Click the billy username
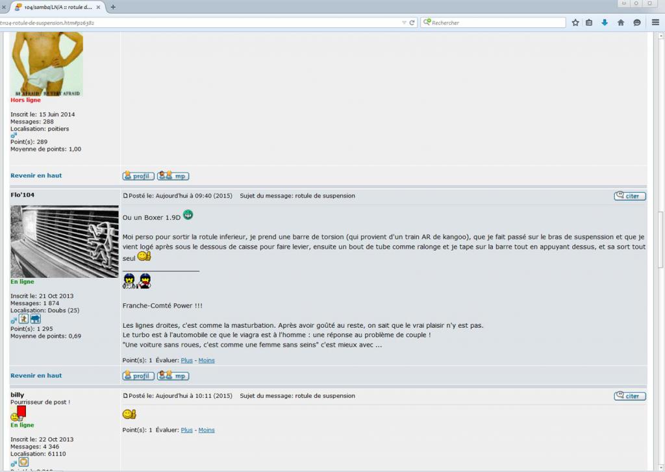 [x=18, y=395]
